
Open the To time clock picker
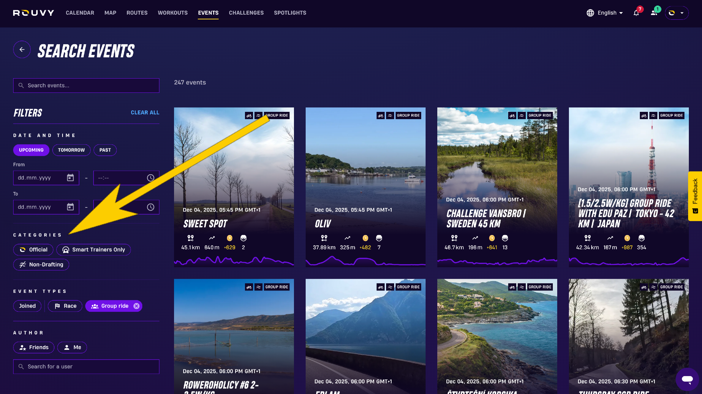pyautogui.click(x=151, y=207)
